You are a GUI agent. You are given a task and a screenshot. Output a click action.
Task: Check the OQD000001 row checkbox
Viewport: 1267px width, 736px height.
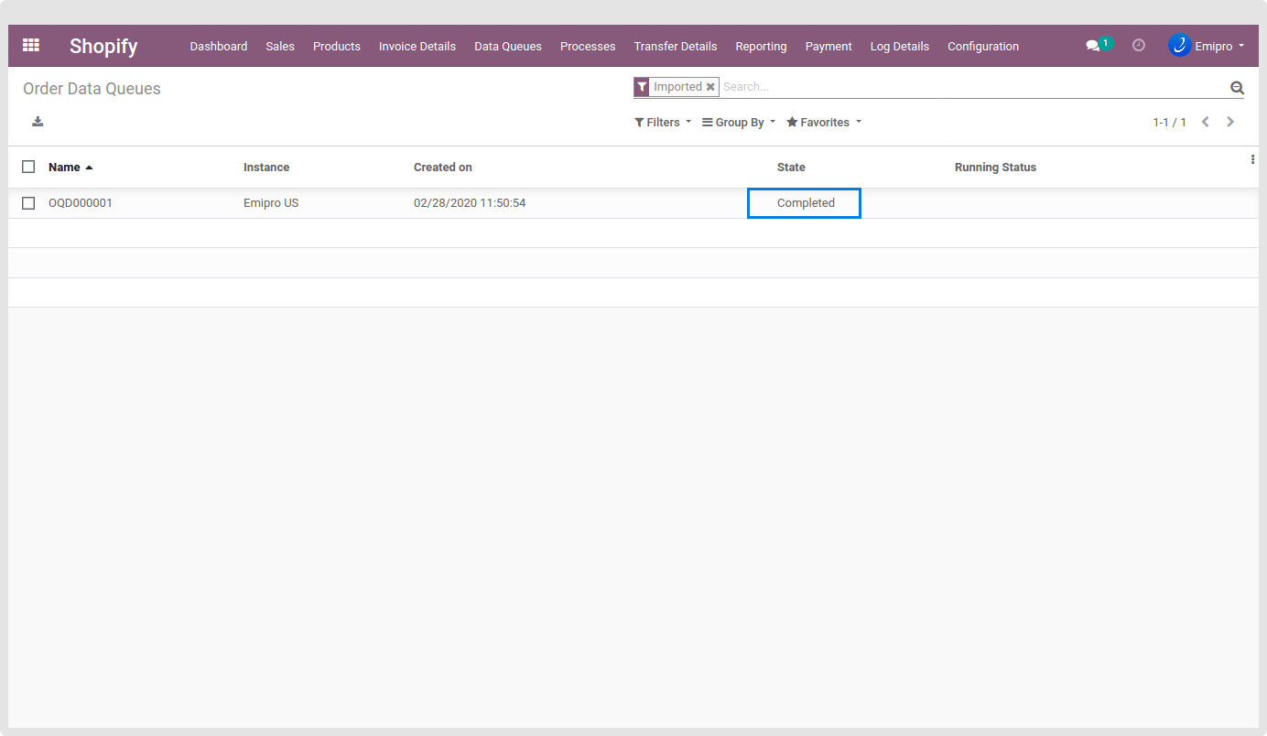[x=28, y=203]
